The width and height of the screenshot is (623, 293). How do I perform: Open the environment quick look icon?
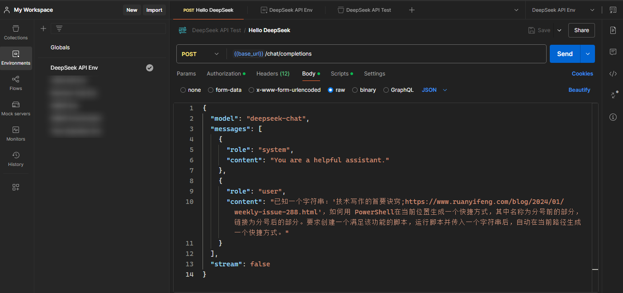613,10
